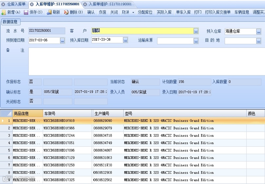Click the 车辆信息 toolbar button
The height and width of the screenshot is (184, 265).
[x=242, y=12]
